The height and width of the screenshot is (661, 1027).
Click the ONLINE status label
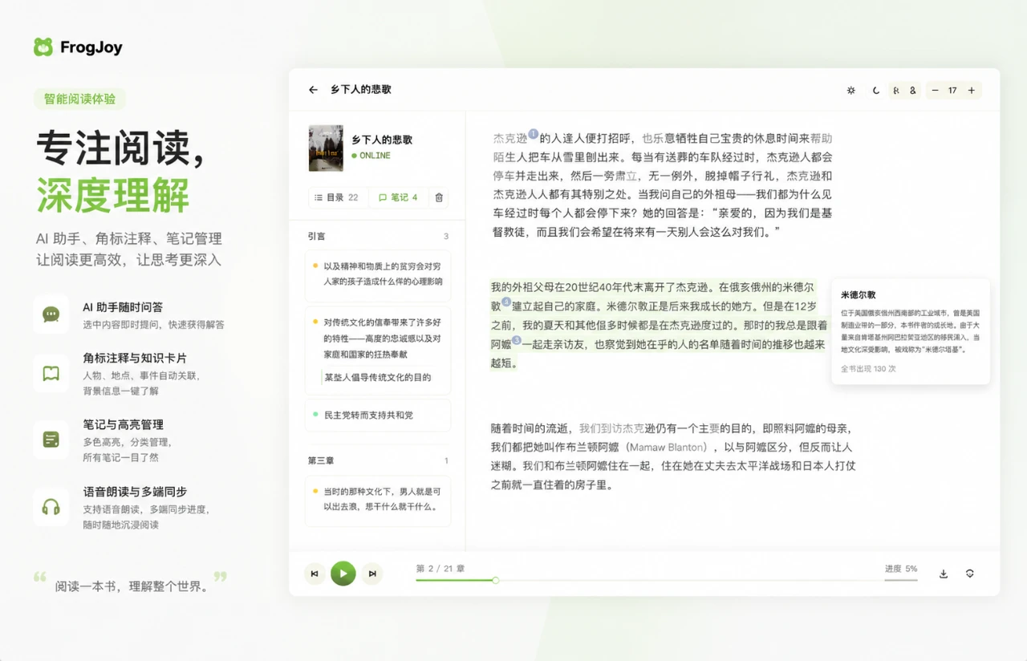(x=371, y=156)
